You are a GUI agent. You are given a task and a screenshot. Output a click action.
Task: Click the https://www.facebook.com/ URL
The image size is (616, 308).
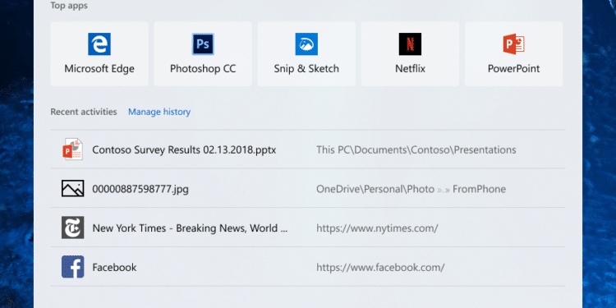[380, 268]
